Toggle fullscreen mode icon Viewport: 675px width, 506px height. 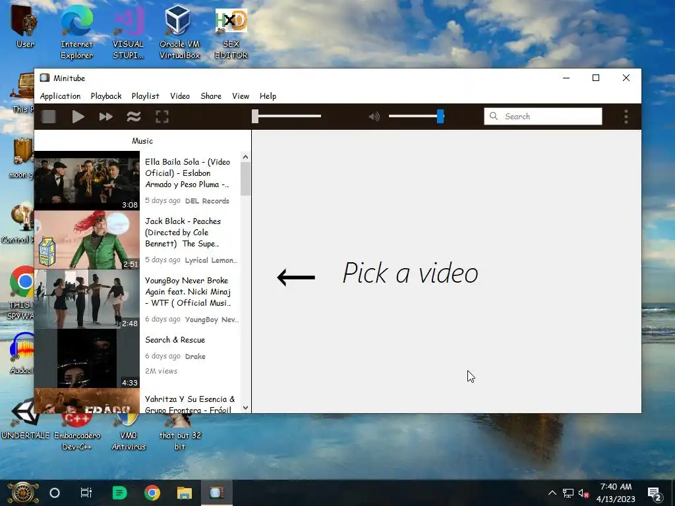click(162, 117)
